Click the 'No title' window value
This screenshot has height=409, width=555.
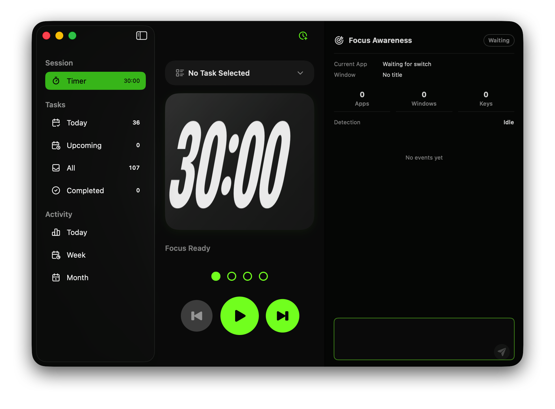pos(392,75)
